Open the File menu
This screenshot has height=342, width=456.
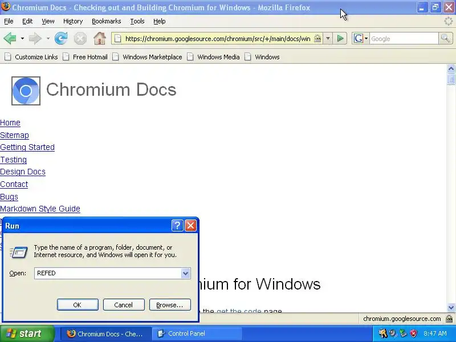coord(9,21)
